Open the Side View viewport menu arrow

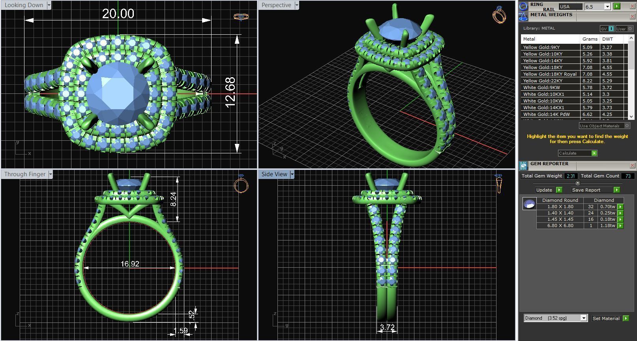pyautogui.click(x=292, y=174)
